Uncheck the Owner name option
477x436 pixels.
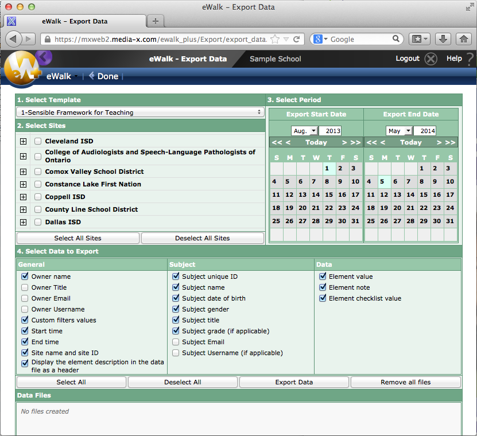[25, 276]
